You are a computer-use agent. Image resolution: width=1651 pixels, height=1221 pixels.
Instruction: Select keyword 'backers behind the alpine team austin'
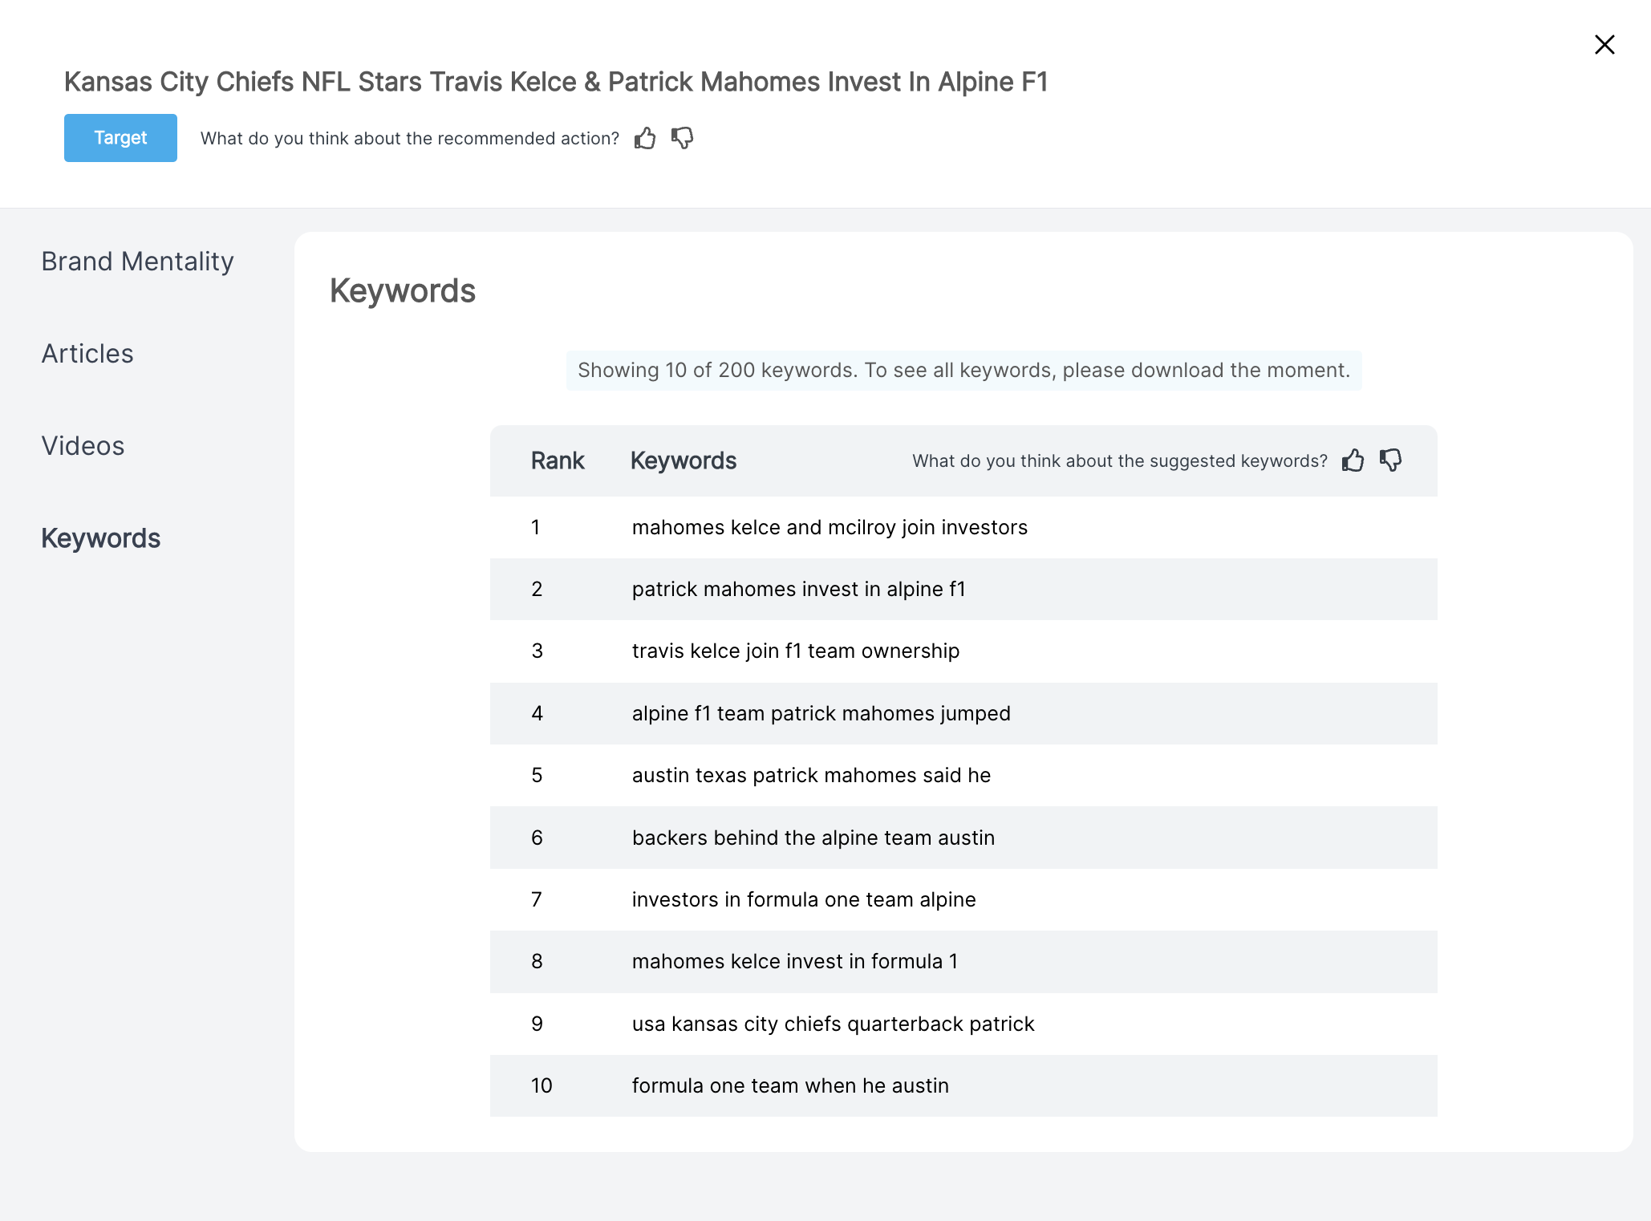click(x=813, y=838)
